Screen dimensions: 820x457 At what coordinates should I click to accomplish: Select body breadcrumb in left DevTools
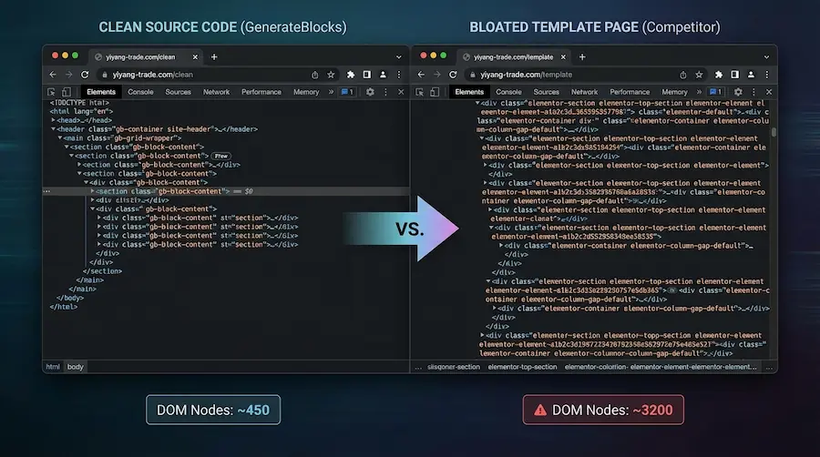pos(75,367)
